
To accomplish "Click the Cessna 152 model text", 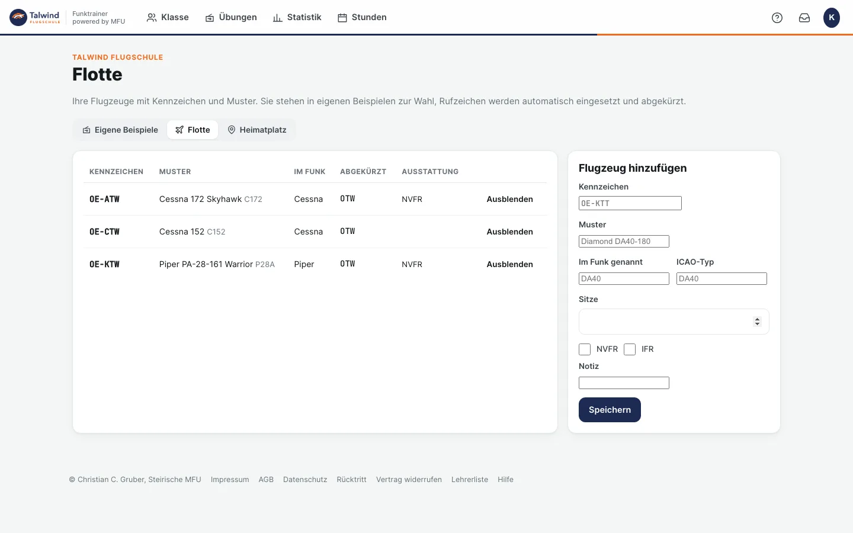I will click(x=182, y=232).
